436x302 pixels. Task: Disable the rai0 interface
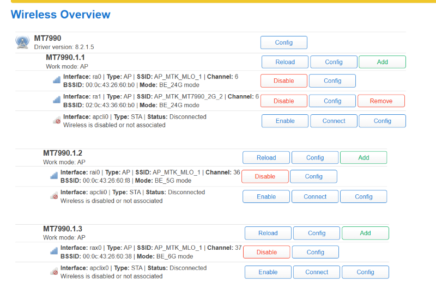pyautogui.click(x=265, y=176)
